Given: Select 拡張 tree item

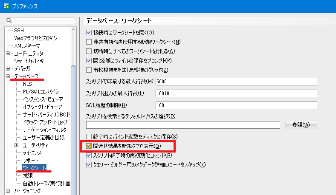Looking at the screenshot, I should (28, 176).
